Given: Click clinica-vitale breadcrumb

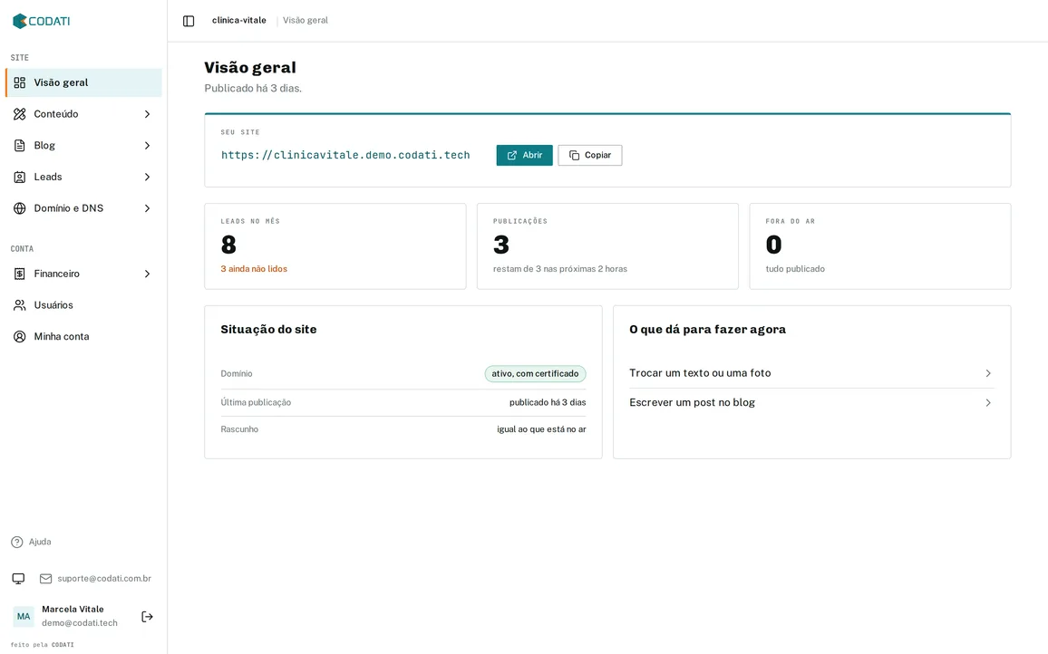Looking at the screenshot, I should (239, 21).
